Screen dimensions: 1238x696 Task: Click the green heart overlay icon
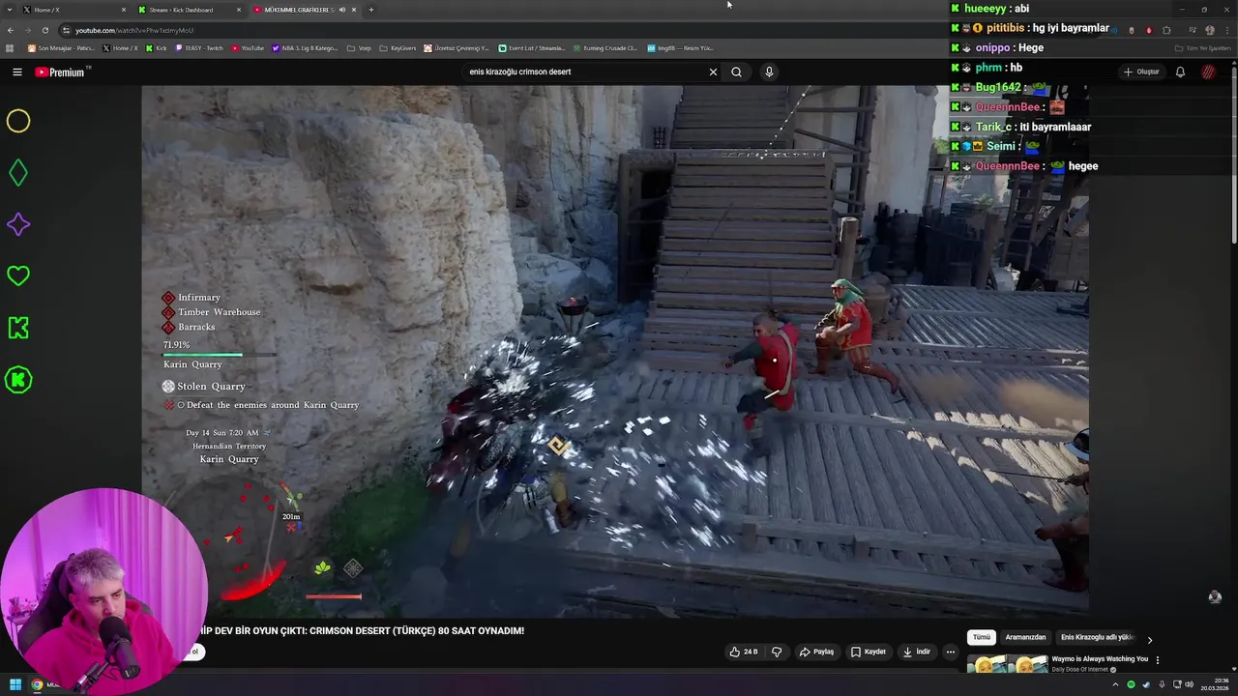point(18,276)
